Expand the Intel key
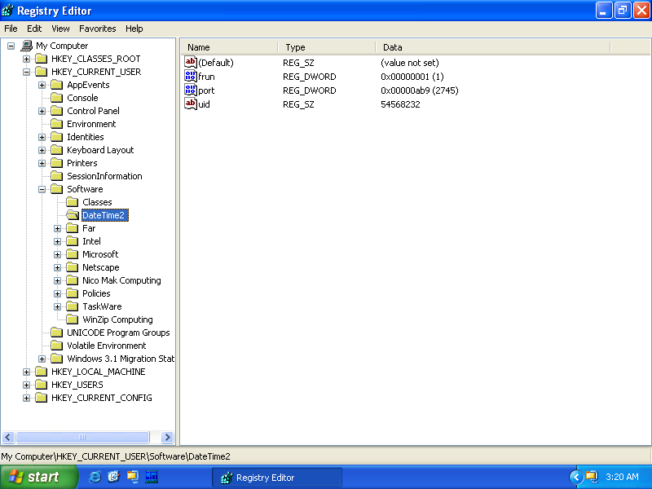Image resolution: width=652 pixels, height=489 pixels. [58, 241]
